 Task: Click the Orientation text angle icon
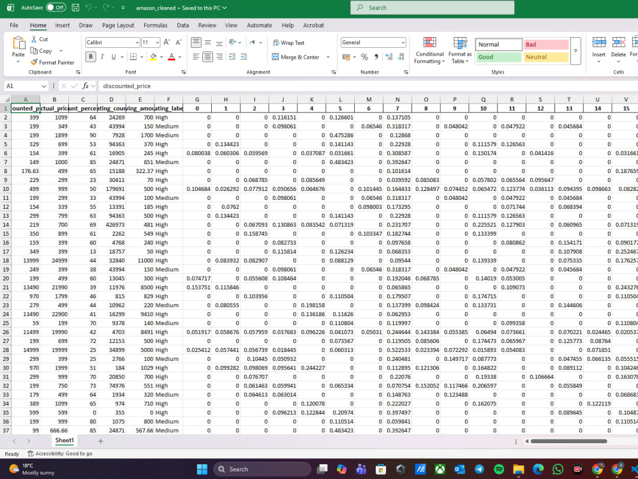233,42
